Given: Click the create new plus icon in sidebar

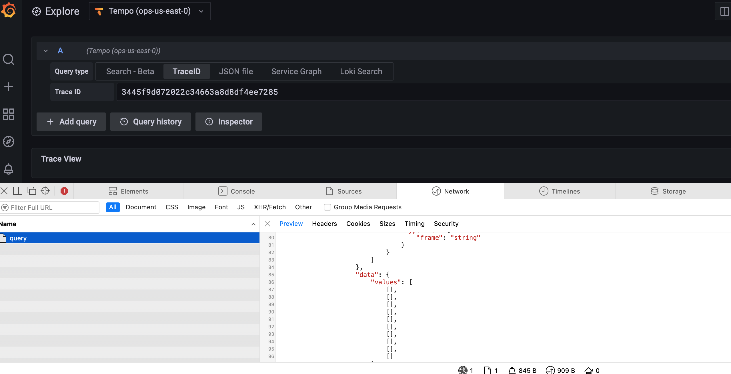Looking at the screenshot, I should pyautogui.click(x=8, y=87).
